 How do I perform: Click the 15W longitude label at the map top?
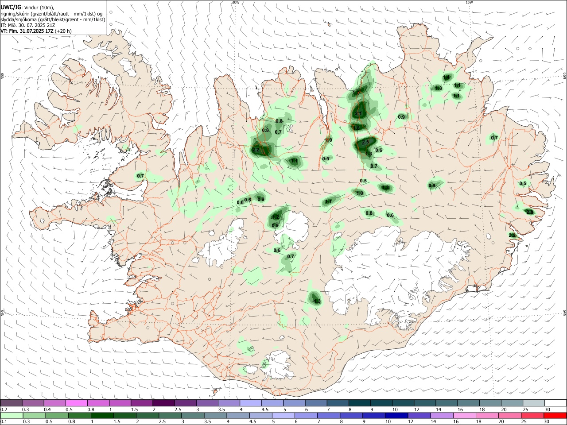tap(469, 2)
